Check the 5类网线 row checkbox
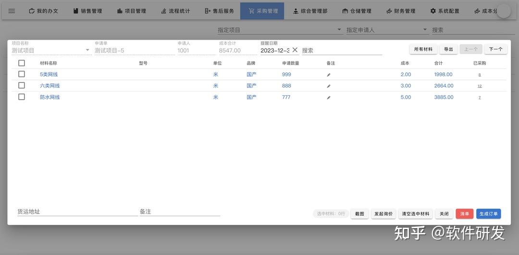 [x=22, y=74]
